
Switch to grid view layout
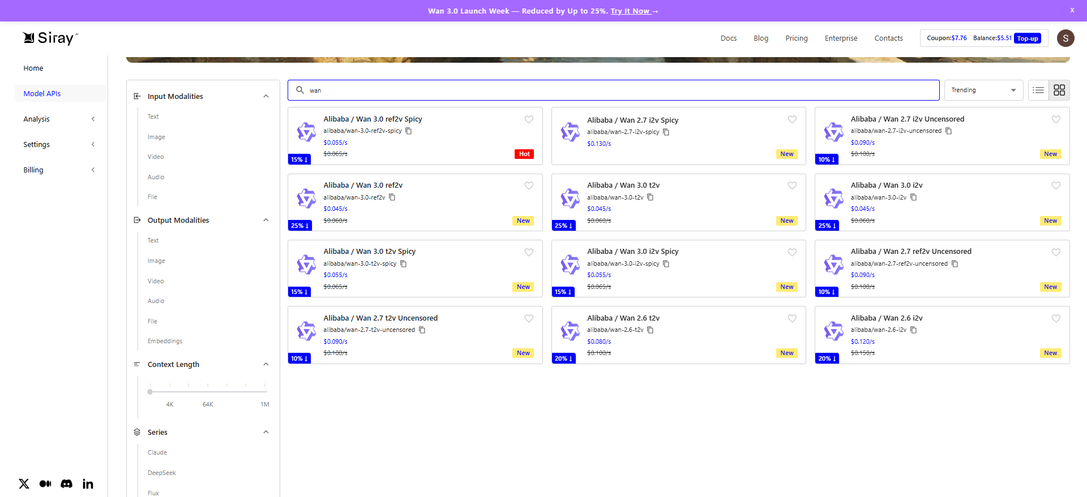[x=1059, y=90]
